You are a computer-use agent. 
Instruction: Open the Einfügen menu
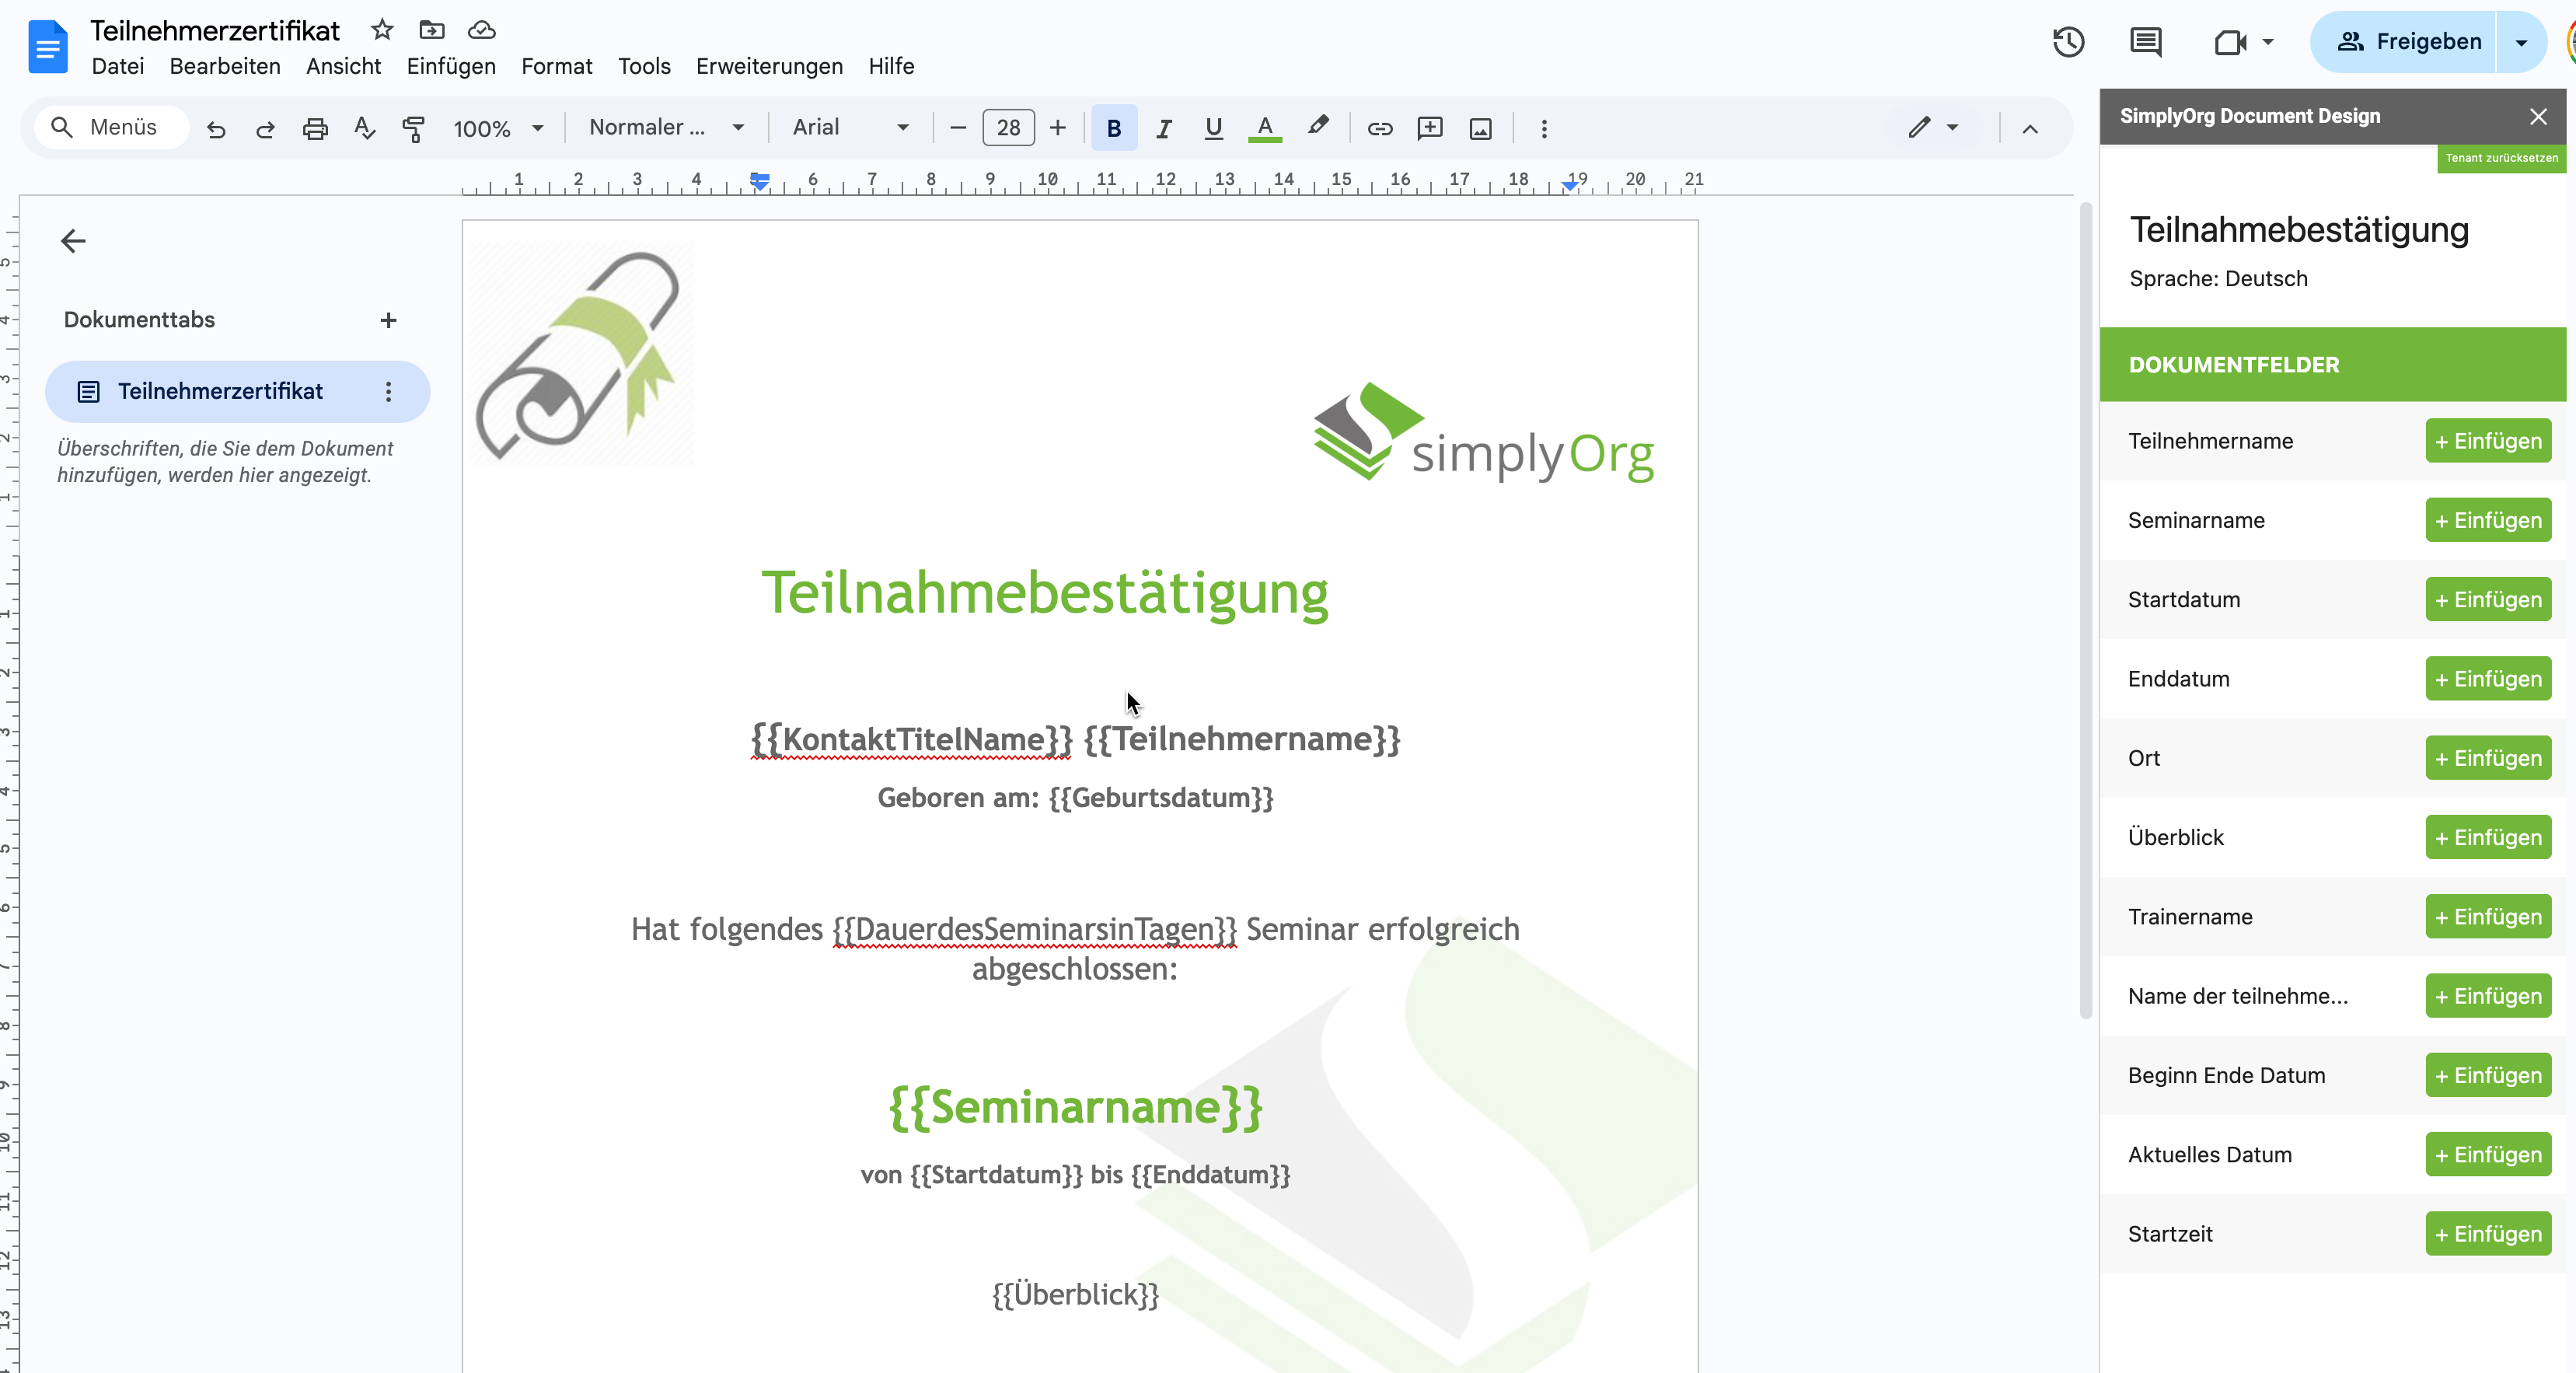450,66
